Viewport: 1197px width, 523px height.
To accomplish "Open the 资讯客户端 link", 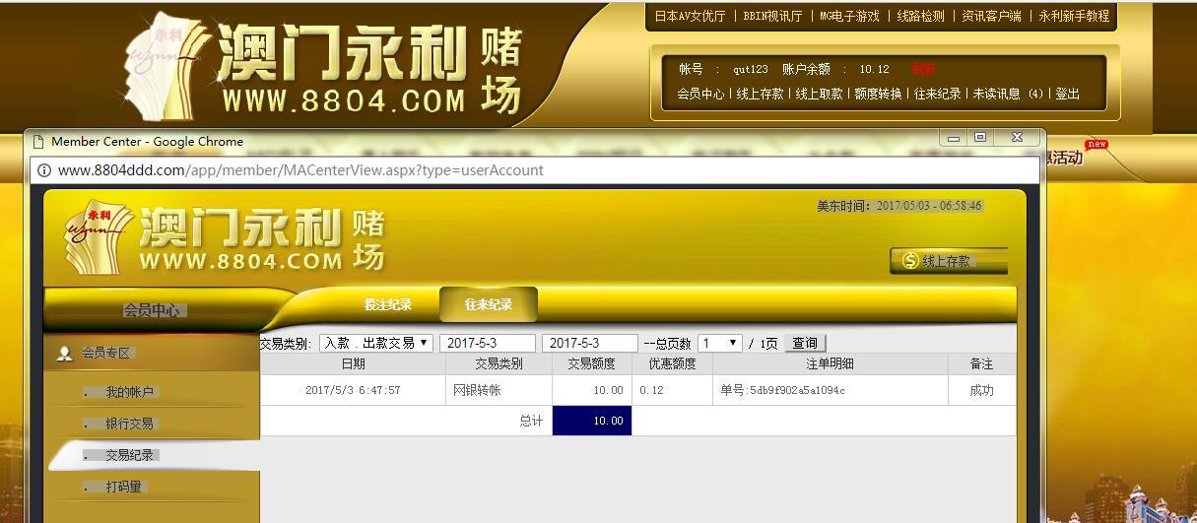I will pyautogui.click(x=991, y=16).
